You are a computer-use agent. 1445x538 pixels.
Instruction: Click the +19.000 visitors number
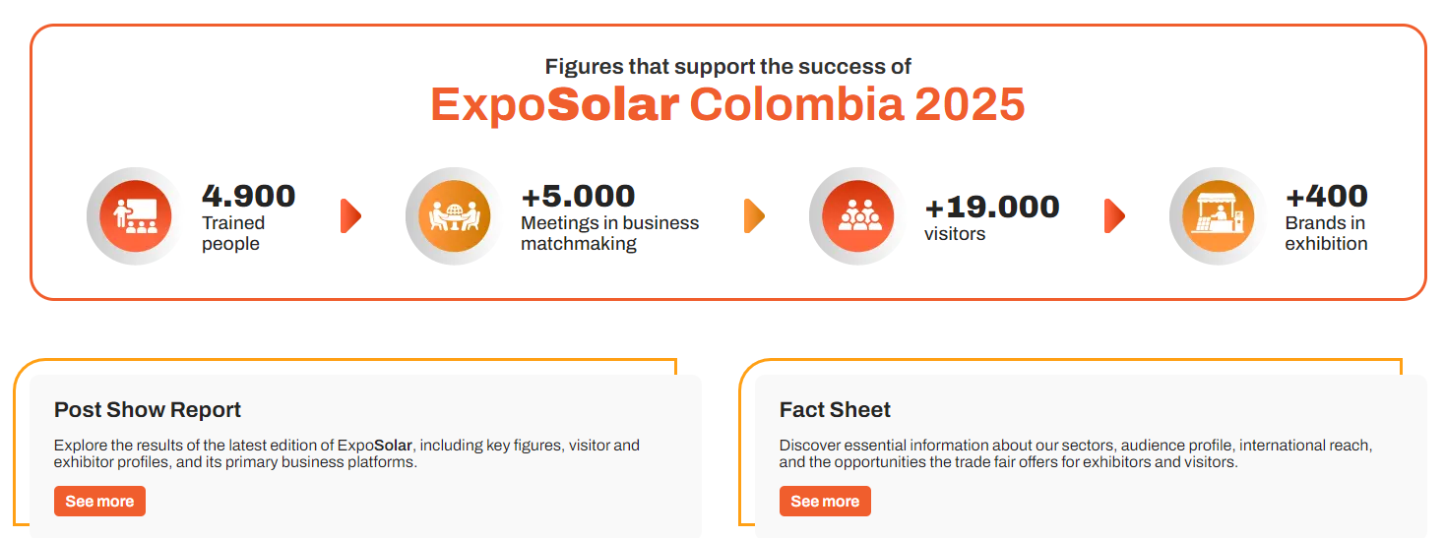992,207
